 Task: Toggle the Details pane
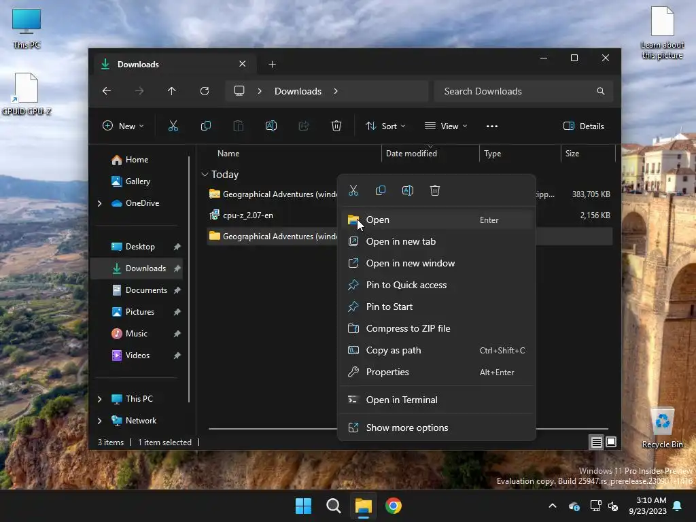pyautogui.click(x=583, y=126)
